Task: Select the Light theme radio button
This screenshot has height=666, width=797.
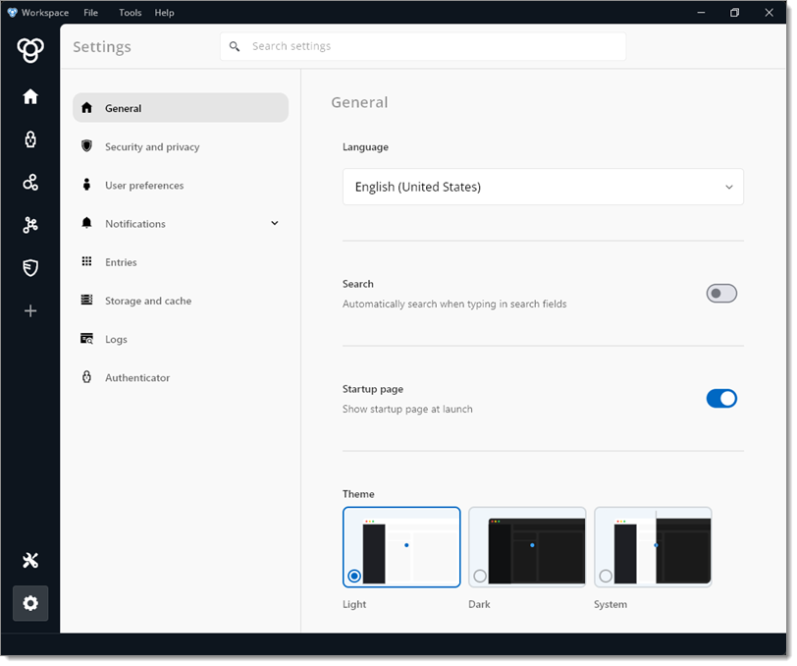Action: (354, 576)
